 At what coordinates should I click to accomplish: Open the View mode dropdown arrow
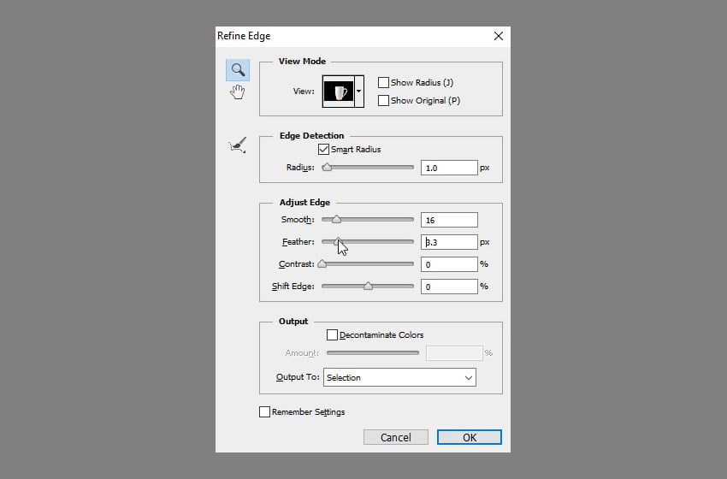tap(359, 92)
